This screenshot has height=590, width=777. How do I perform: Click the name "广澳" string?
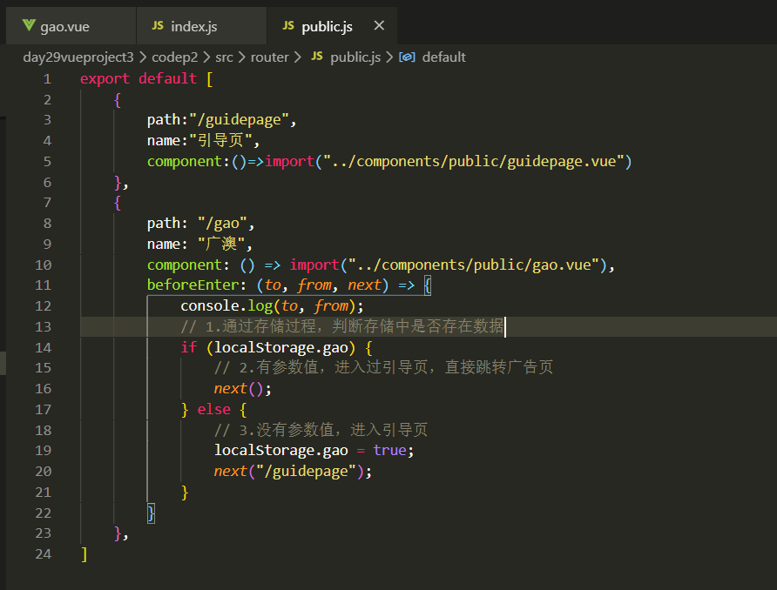(221, 244)
